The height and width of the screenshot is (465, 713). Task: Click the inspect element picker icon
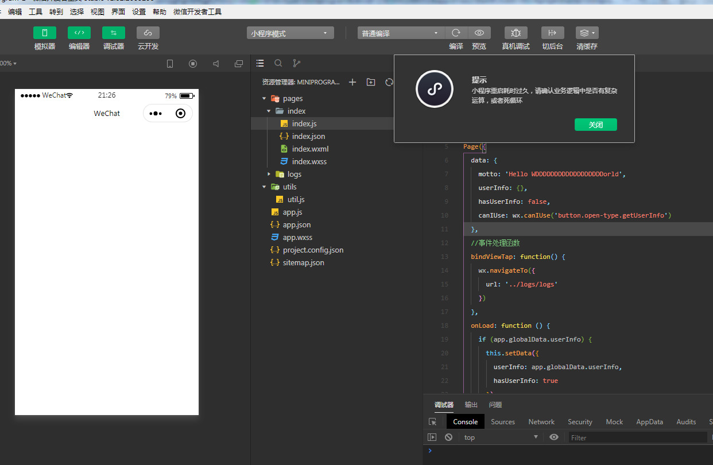[433, 421]
